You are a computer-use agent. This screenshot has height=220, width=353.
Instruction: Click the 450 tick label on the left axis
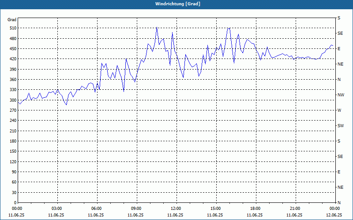[x=13, y=49]
